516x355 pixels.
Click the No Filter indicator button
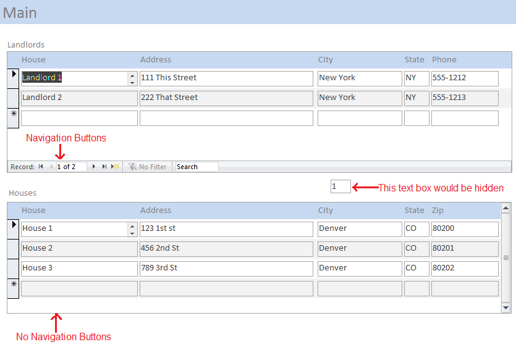click(148, 167)
